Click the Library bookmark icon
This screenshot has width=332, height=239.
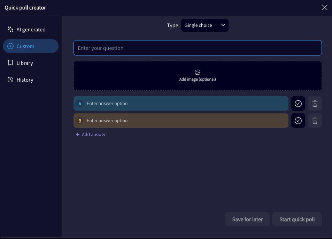coord(10,63)
